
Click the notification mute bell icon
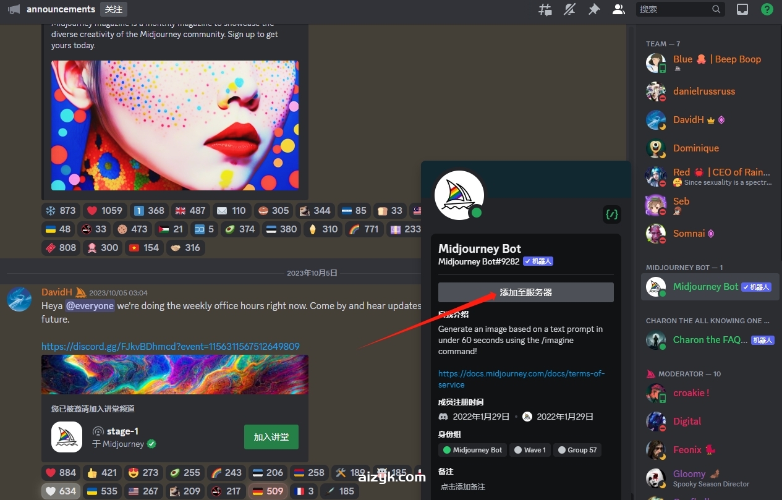[x=569, y=9]
